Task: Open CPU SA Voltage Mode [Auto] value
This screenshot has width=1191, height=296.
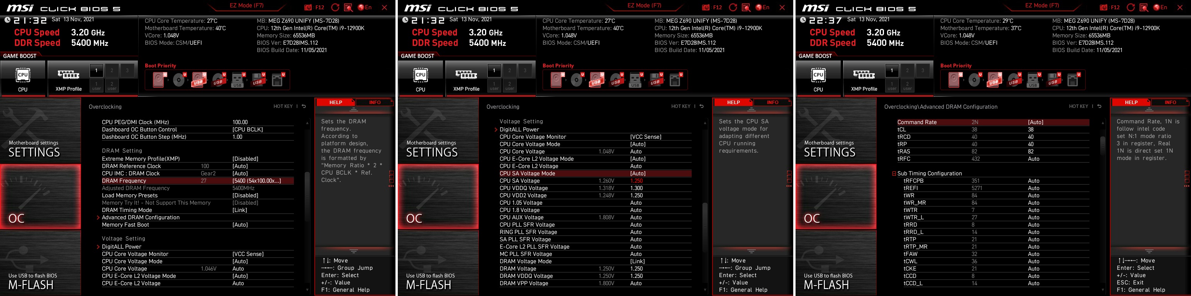Action: [638, 173]
